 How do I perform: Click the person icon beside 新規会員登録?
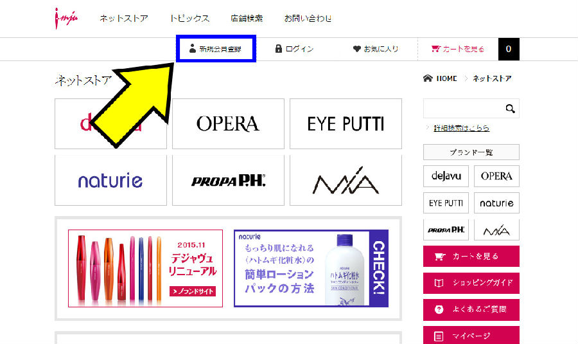point(193,48)
